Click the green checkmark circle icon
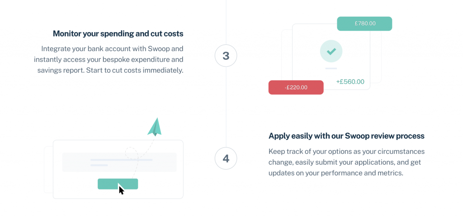Screen dimensions: 463x218 pyautogui.click(x=331, y=51)
